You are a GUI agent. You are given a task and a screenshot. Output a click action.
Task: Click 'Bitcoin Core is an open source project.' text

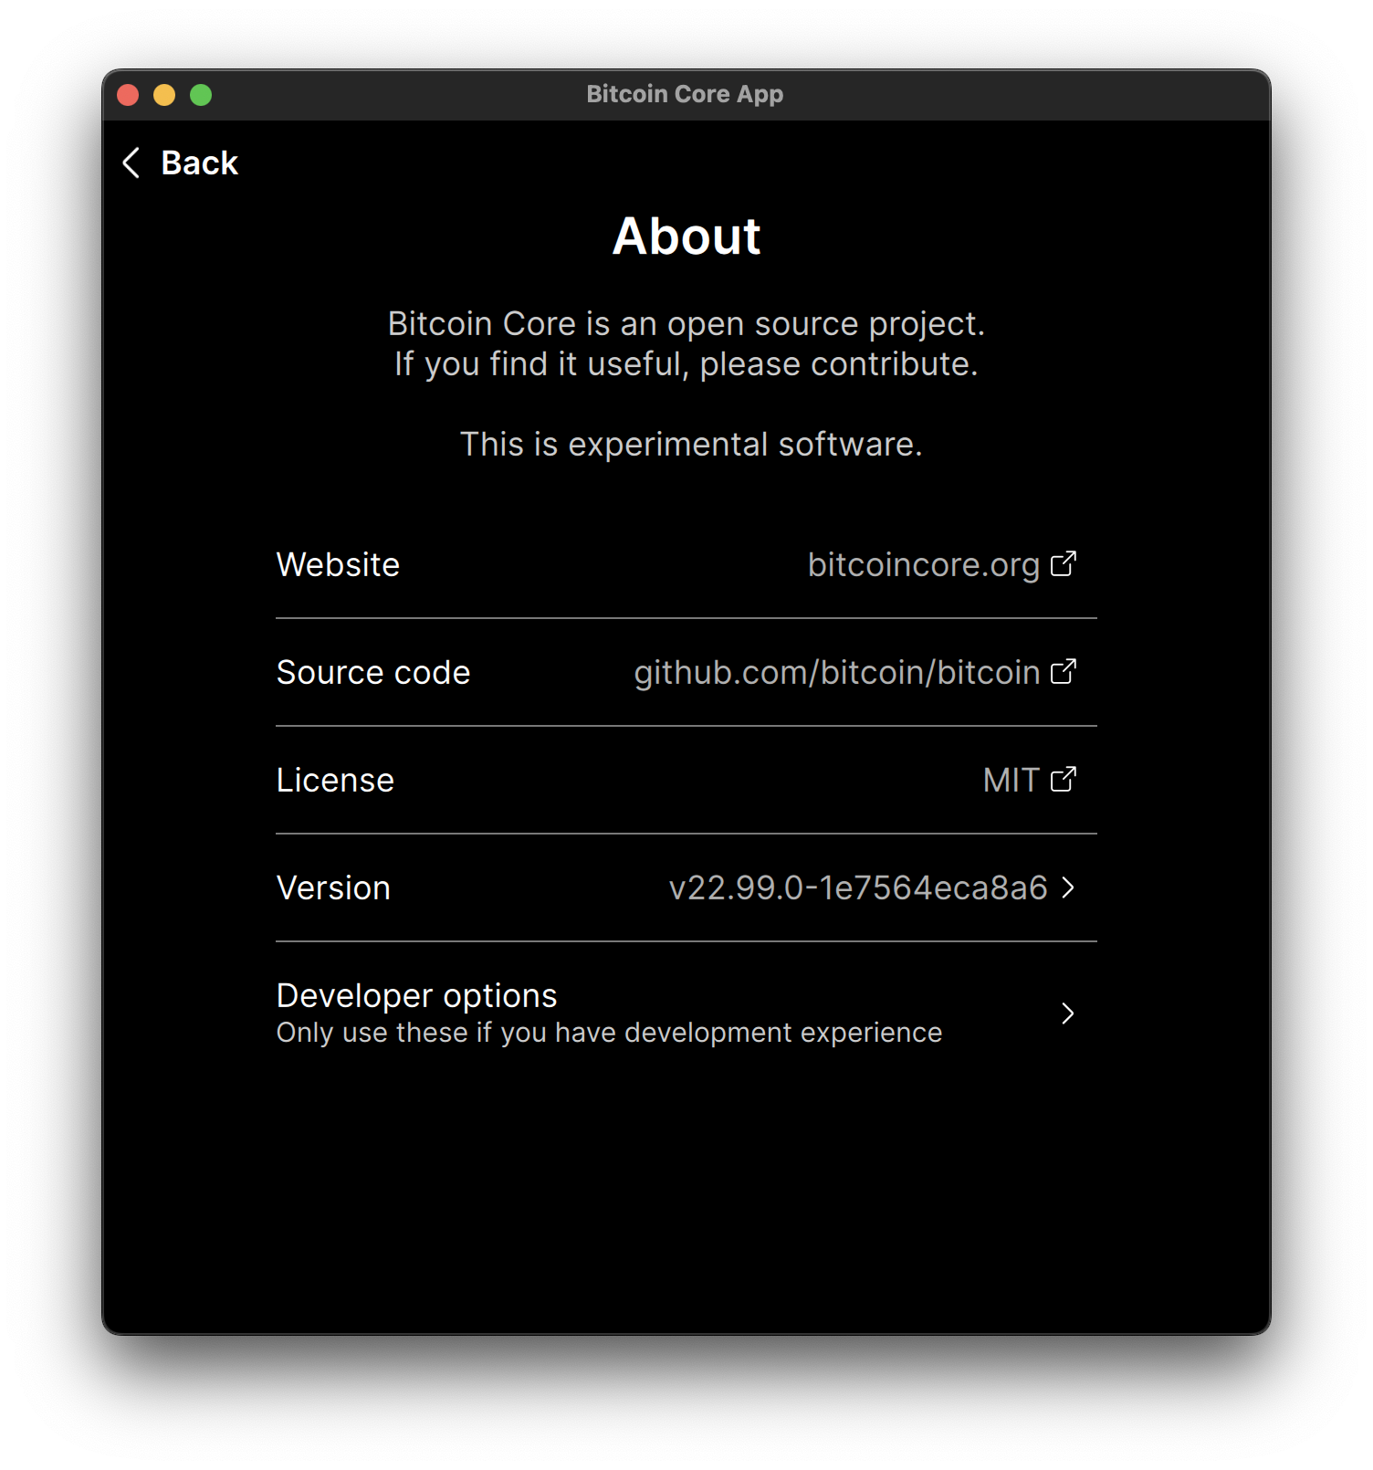point(686,324)
